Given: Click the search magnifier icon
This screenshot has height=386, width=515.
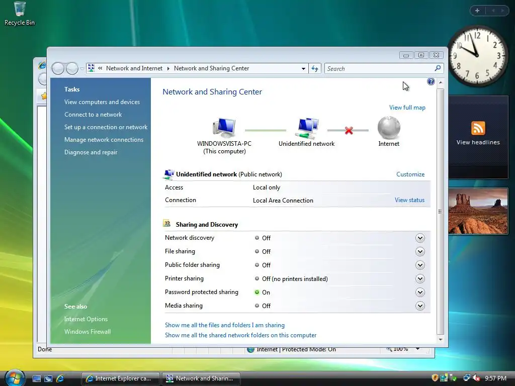Looking at the screenshot, I should tap(438, 68).
